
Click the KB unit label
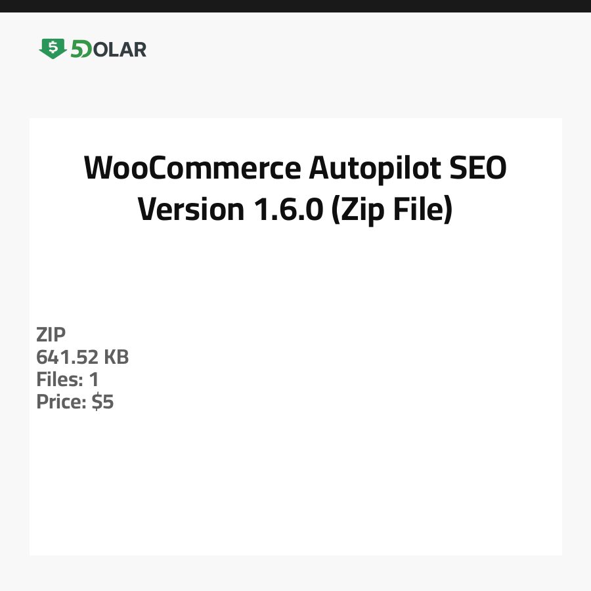tap(116, 357)
